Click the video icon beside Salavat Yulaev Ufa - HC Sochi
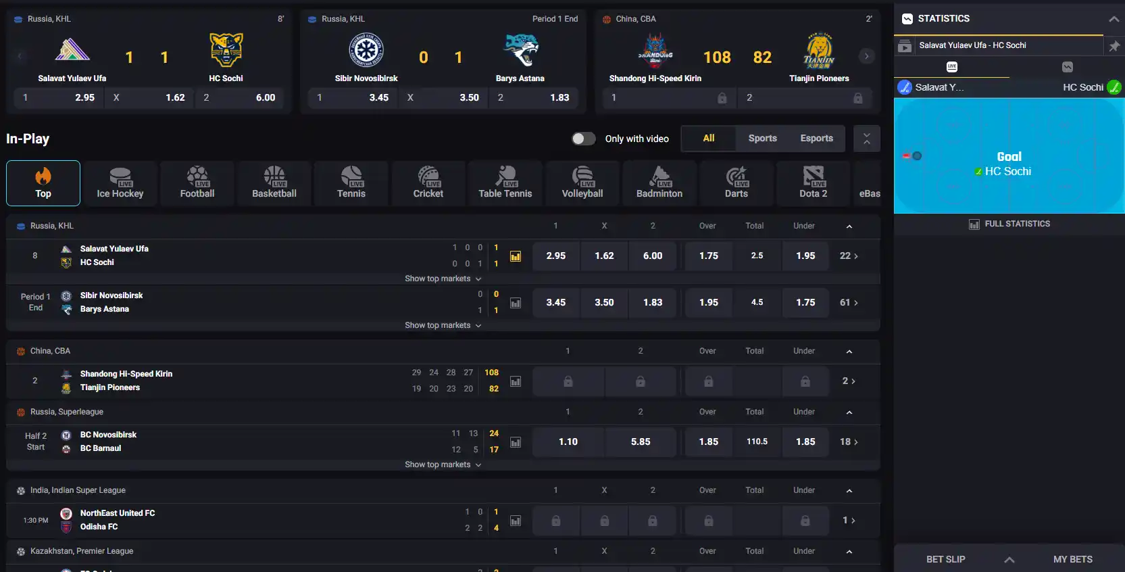Image resolution: width=1125 pixels, height=572 pixels. [905, 46]
